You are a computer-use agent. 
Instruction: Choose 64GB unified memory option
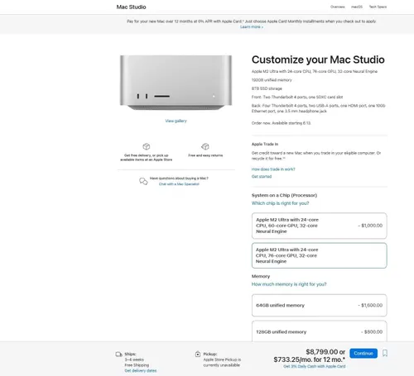click(x=319, y=305)
